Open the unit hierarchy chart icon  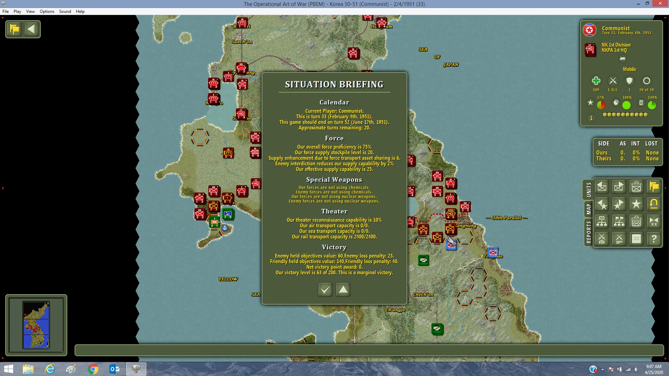[x=602, y=221]
